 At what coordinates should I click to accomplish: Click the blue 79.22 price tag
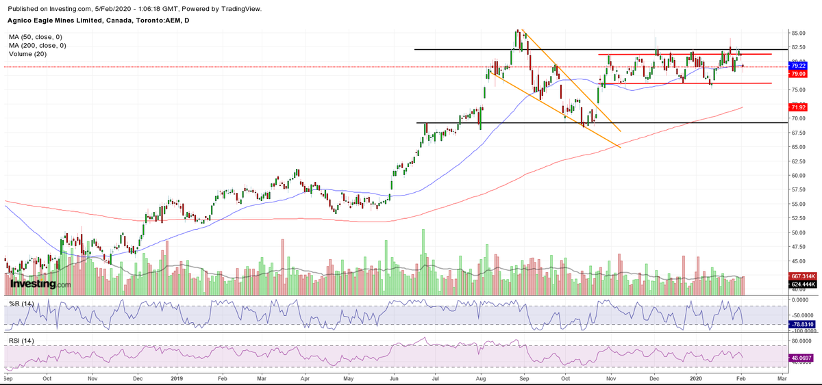(797, 66)
